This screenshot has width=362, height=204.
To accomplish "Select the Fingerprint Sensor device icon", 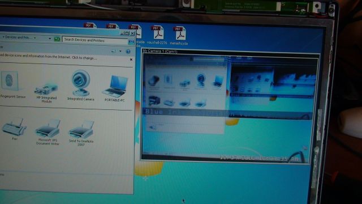I will tap(9, 81).
